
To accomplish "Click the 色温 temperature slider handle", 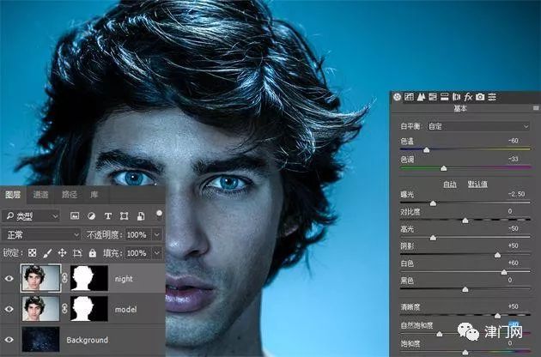I will pos(427,149).
